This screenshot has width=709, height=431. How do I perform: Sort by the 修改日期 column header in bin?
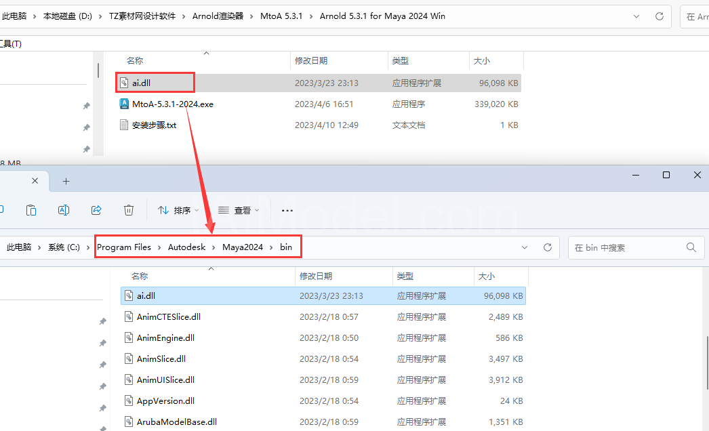[316, 276]
